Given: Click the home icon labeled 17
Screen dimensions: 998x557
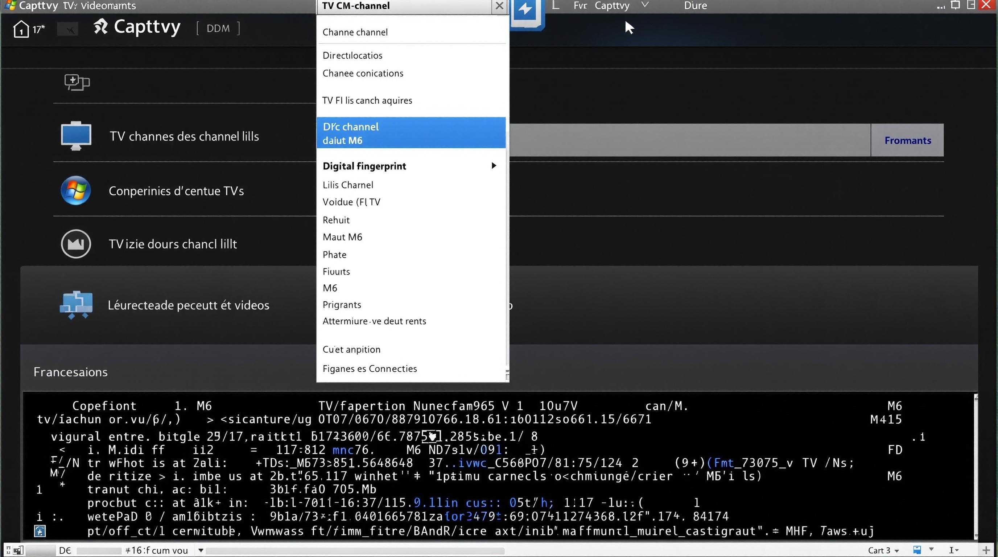Looking at the screenshot, I should click(x=21, y=29).
